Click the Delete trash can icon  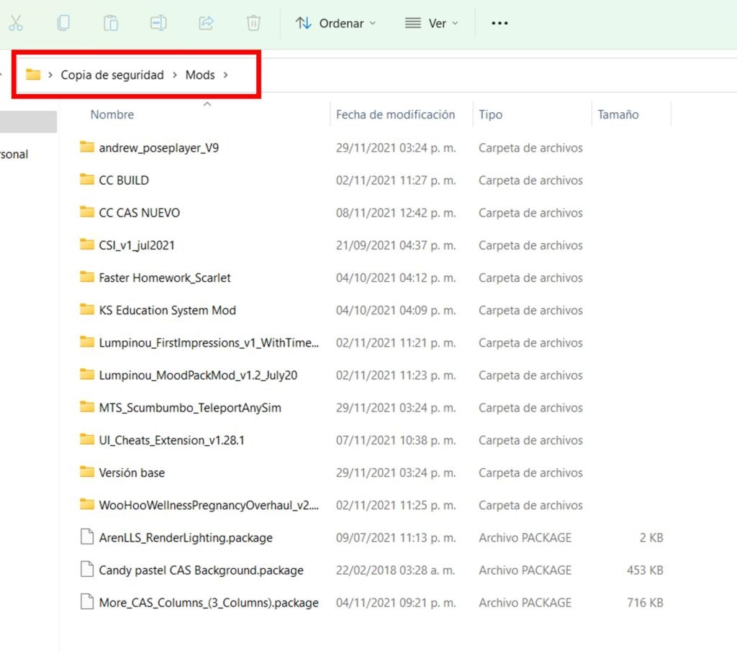coord(253,24)
